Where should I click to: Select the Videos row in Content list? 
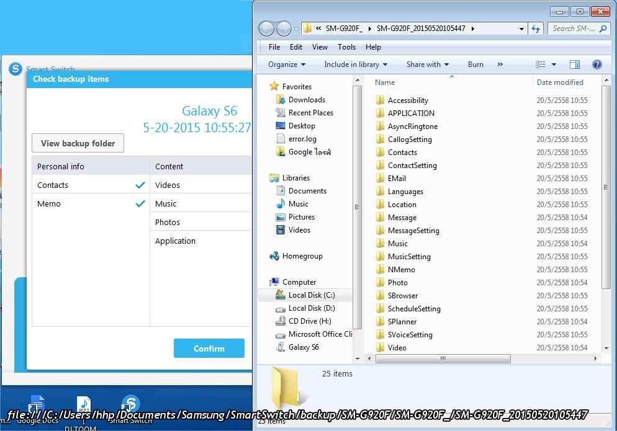[200, 185]
